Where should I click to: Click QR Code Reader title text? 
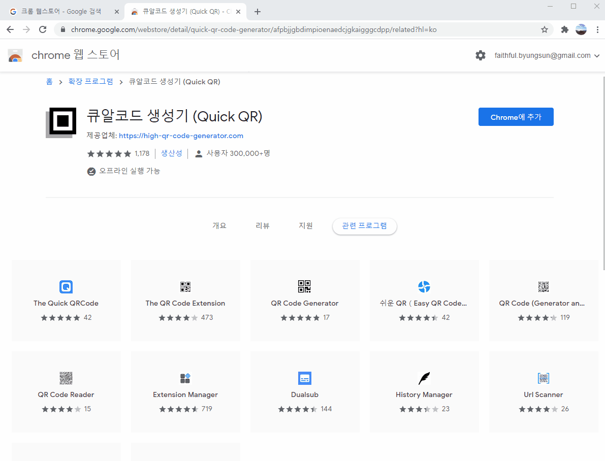pyautogui.click(x=66, y=394)
